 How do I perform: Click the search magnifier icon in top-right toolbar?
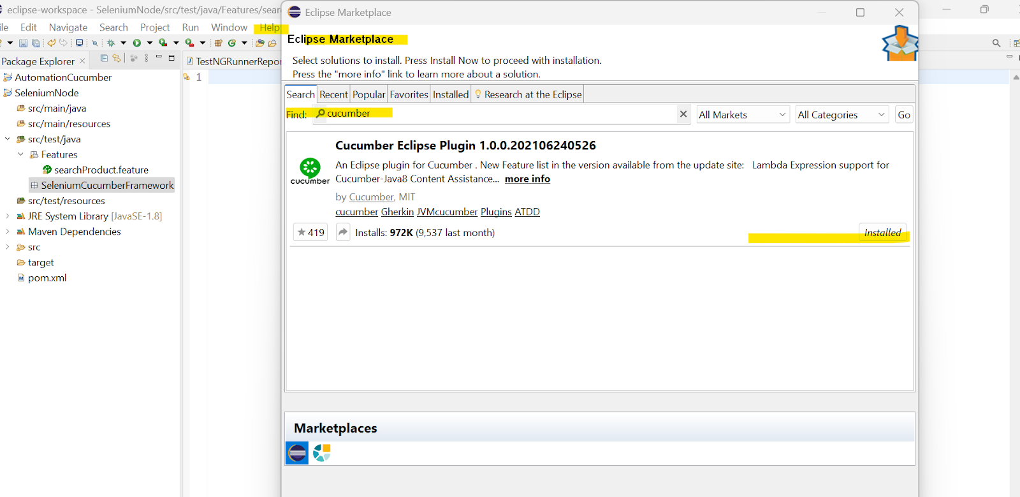pyautogui.click(x=996, y=43)
